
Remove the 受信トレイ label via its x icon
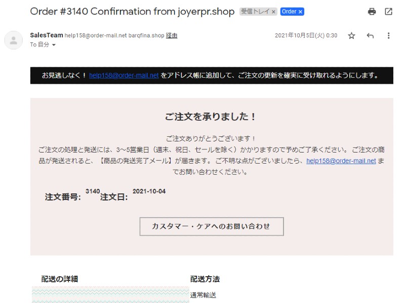pos(273,11)
